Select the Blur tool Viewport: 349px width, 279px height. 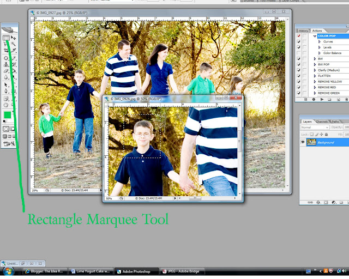click(x=6, y=77)
